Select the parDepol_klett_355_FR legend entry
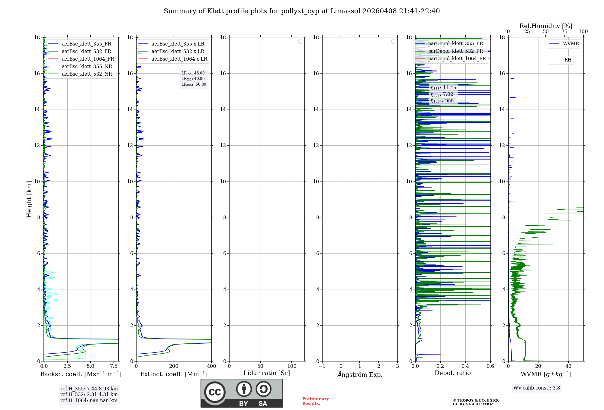 (455, 43)
